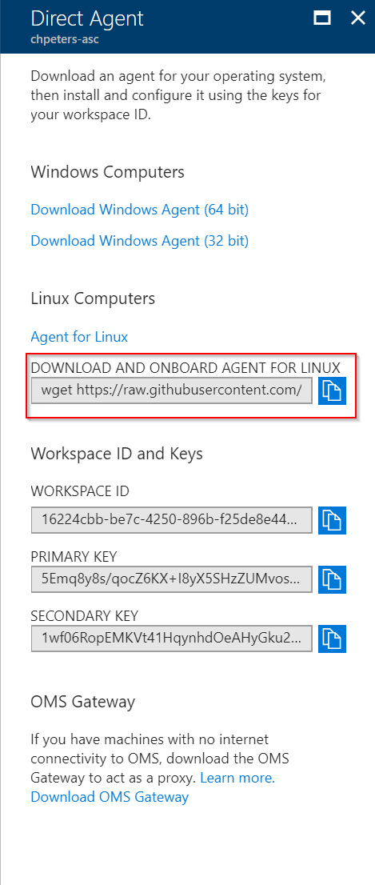Viewport: 375px width, 885px height.
Task: Click the SECONDARY KEY field label
Action: click(84, 615)
